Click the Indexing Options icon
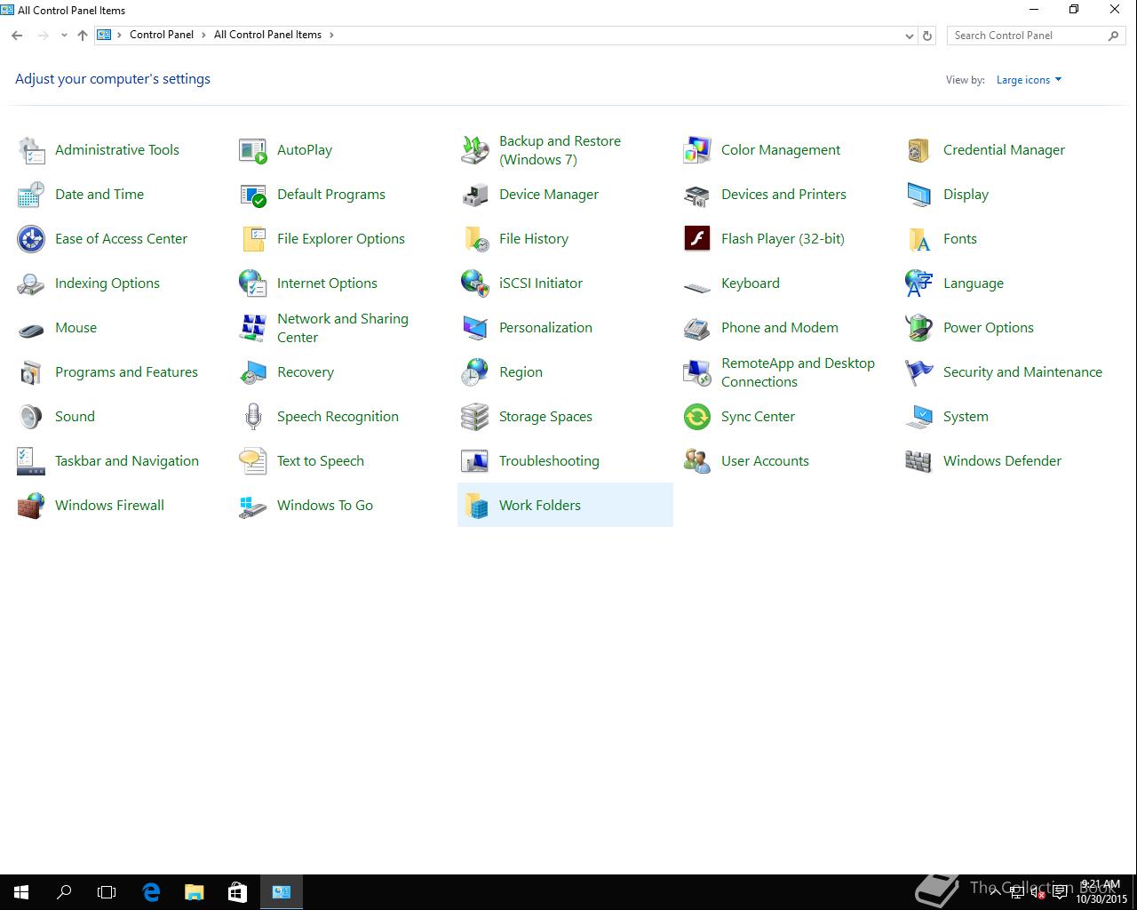 [x=31, y=283]
